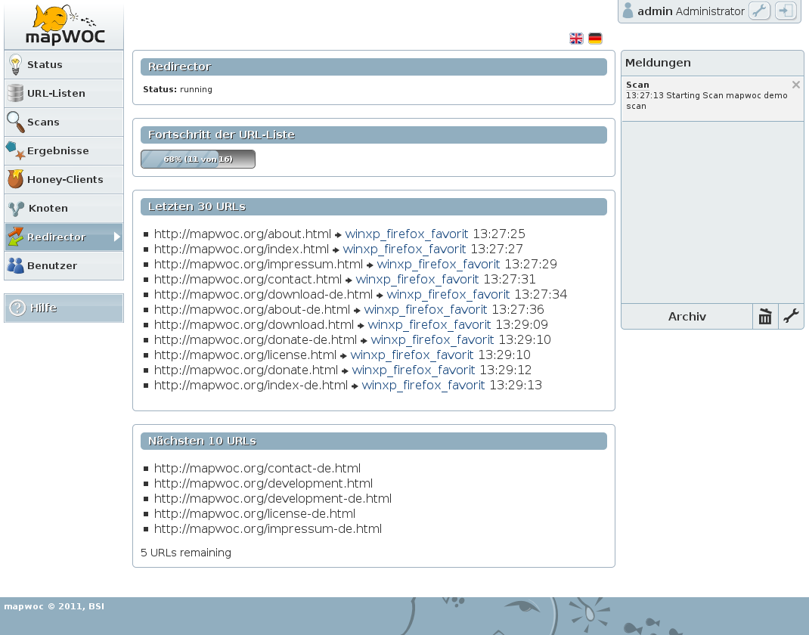Click the English flag language icon
The width and height of the screenshot is (809, 635).
pos(576,39)
